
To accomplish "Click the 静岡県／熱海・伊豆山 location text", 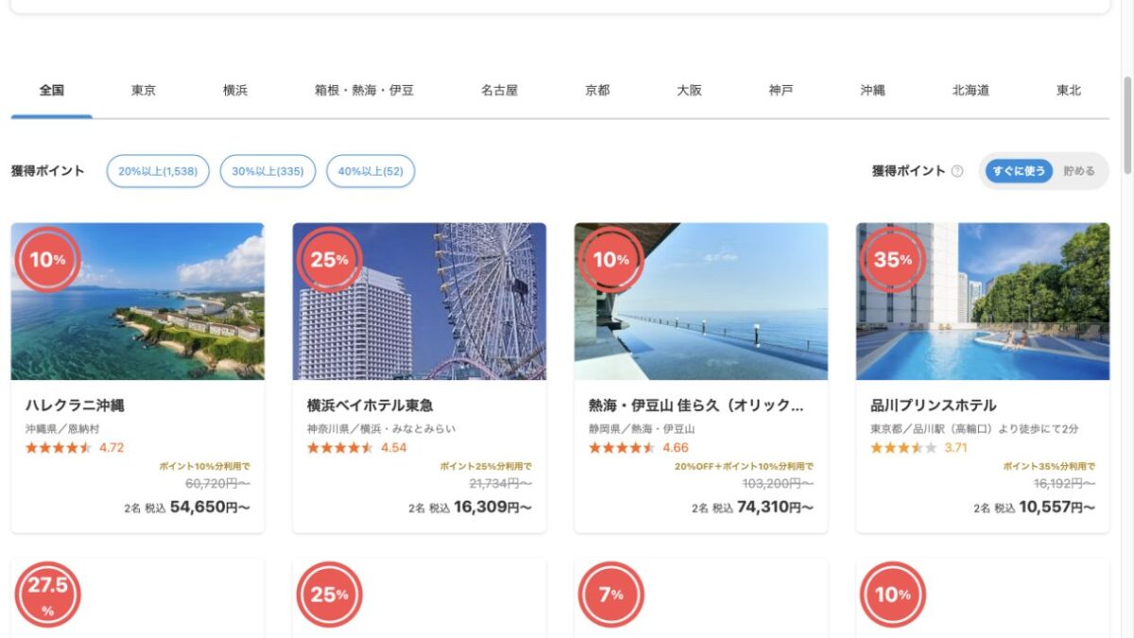I will coord(642,429).
